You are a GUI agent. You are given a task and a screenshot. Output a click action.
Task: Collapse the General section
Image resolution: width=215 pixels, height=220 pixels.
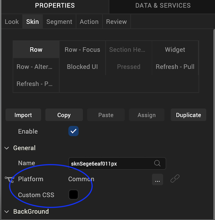tap(7, 148)
